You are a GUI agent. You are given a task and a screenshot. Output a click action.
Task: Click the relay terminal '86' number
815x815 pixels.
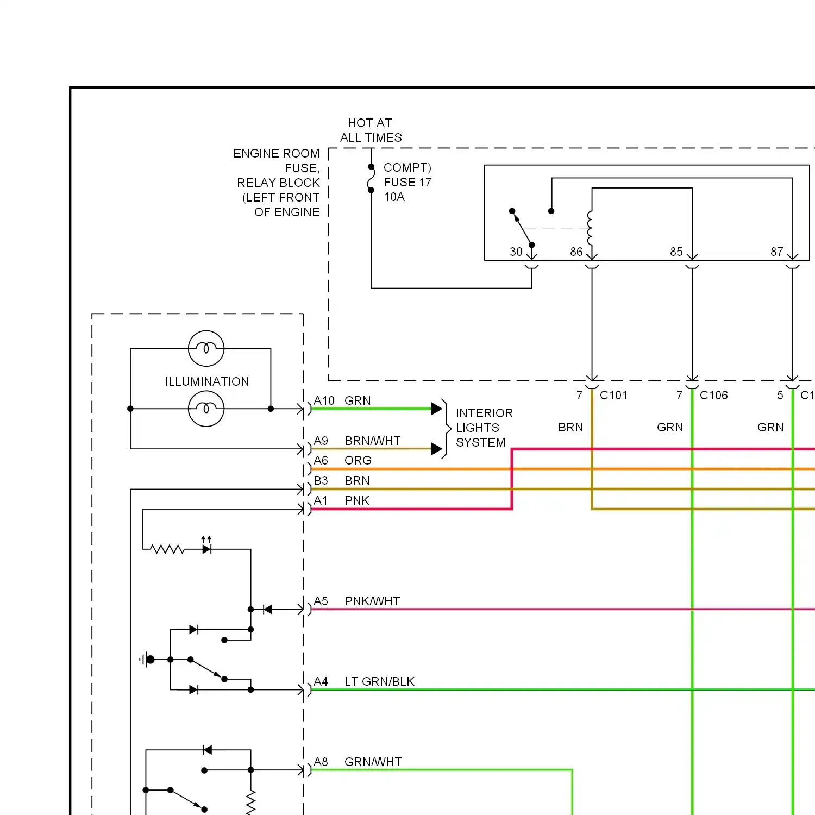(x=576, y=252)
